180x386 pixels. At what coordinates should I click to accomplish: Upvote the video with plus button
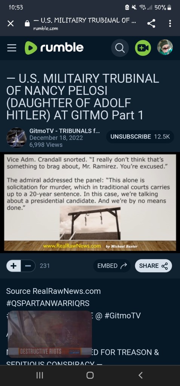coord(14,266)
